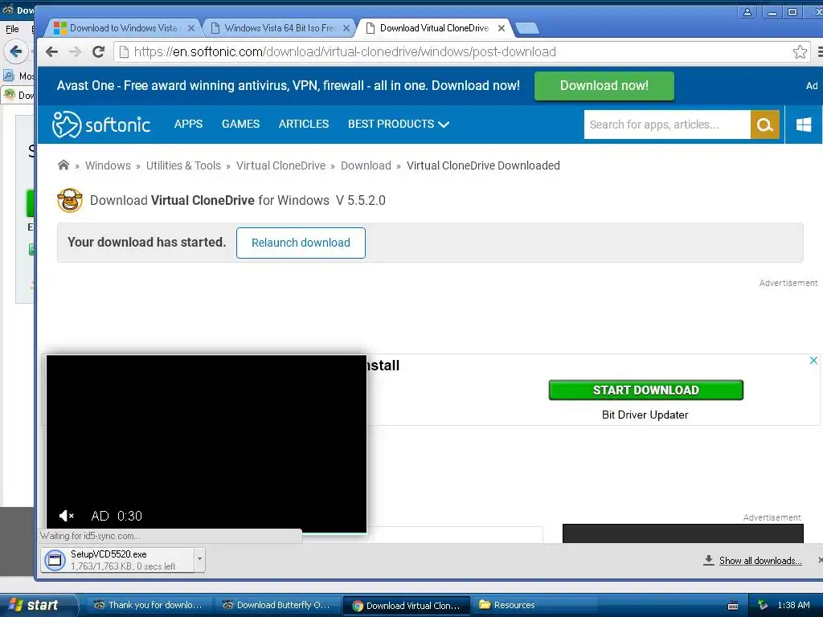Click Chrome's forward arrow
The image size is (823, 617).
(x=75, y=51)
